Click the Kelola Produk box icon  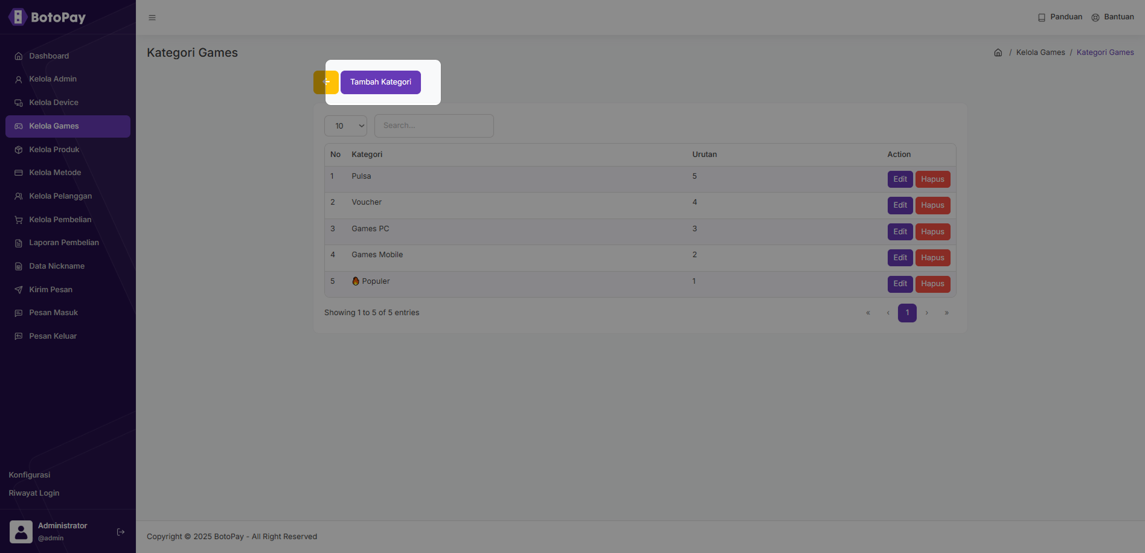pos(19,150)
